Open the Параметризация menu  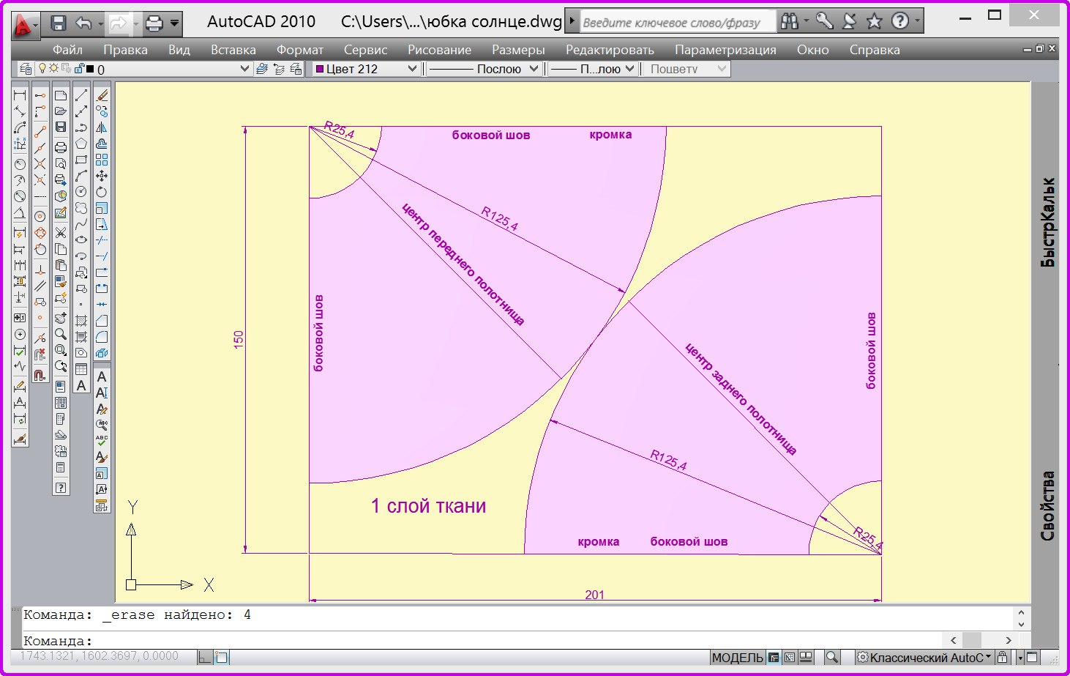pos(725,50)
